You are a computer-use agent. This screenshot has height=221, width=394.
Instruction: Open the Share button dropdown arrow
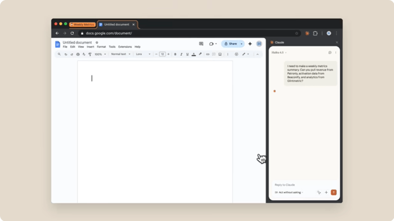click(241, 44)
